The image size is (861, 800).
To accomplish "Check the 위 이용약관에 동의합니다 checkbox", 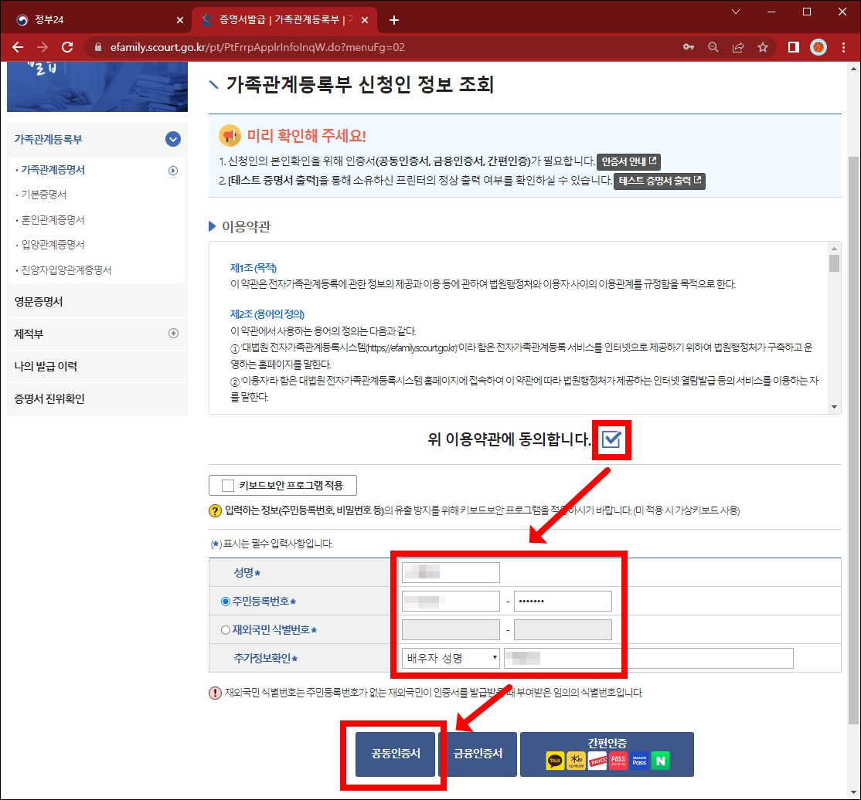I will (611, 439).
